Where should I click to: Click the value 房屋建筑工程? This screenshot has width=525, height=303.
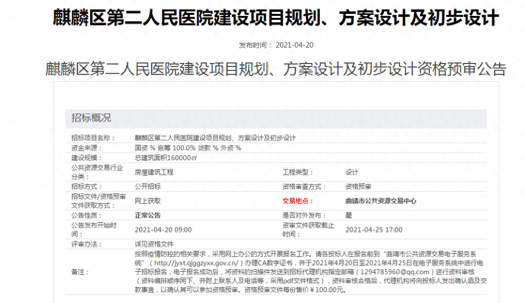[154, 173]
